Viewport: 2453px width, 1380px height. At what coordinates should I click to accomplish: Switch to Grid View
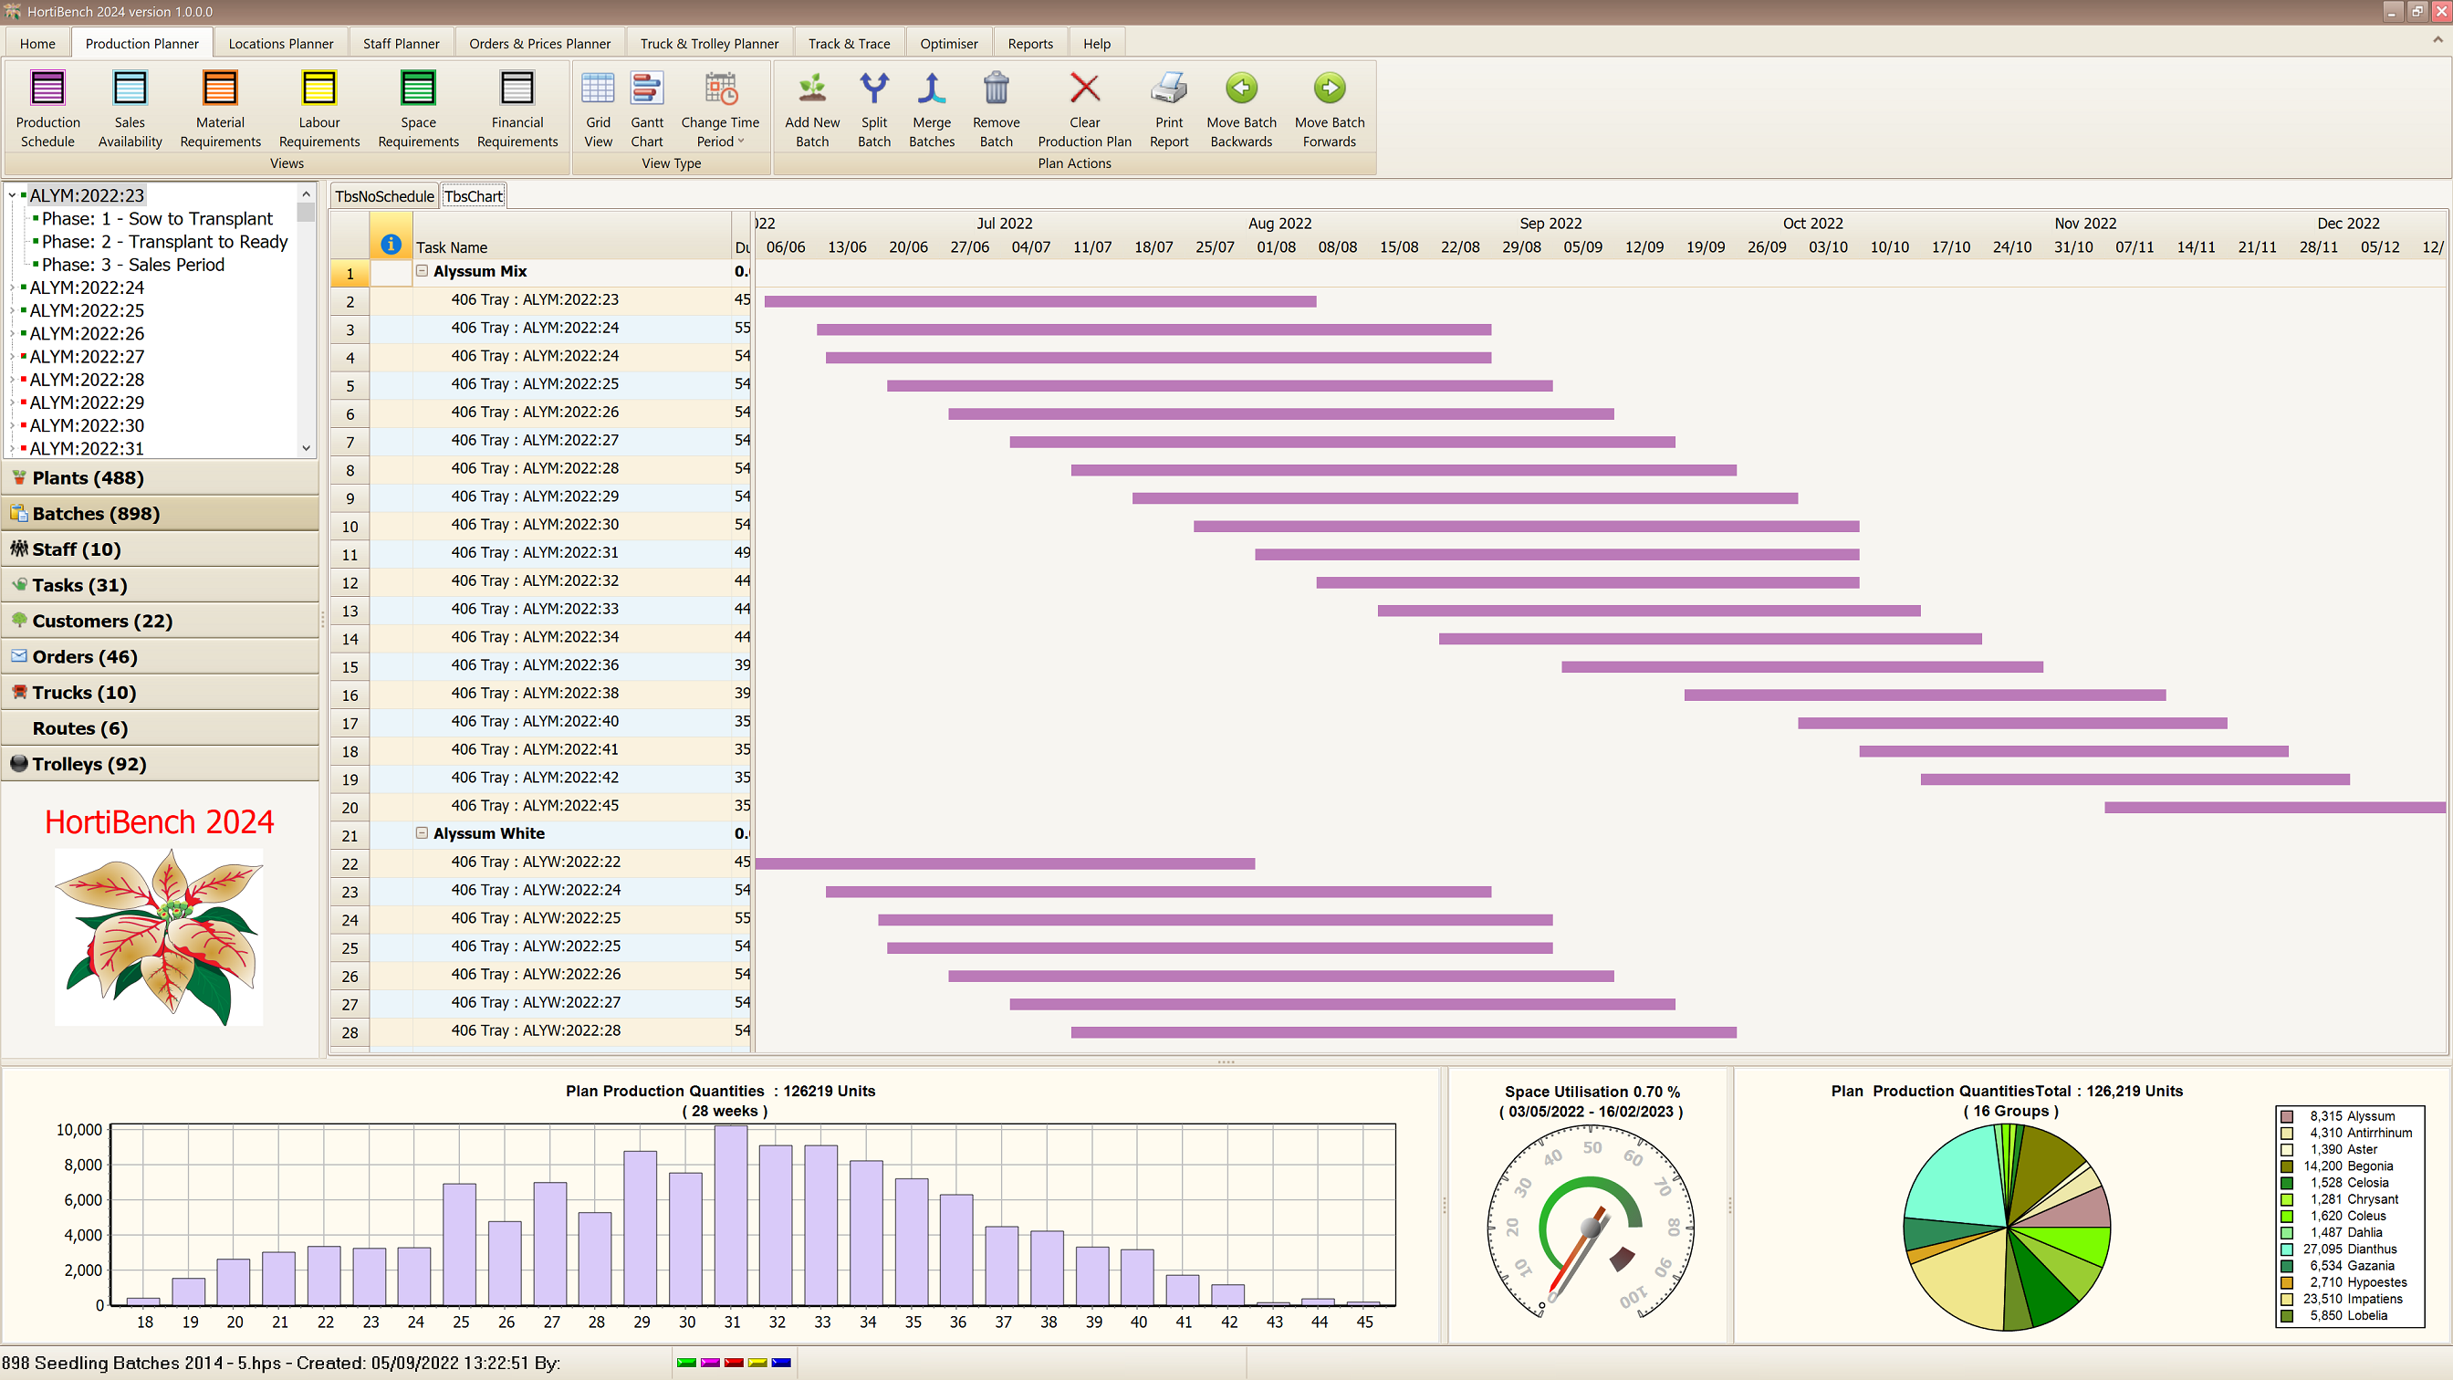pos(598,89)
